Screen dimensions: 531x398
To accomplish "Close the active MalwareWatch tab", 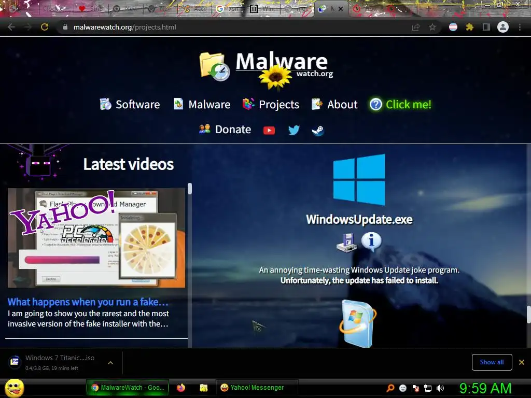I will [341, 9].
